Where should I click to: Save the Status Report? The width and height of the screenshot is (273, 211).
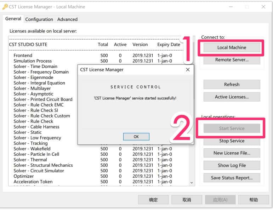point(232,178)
